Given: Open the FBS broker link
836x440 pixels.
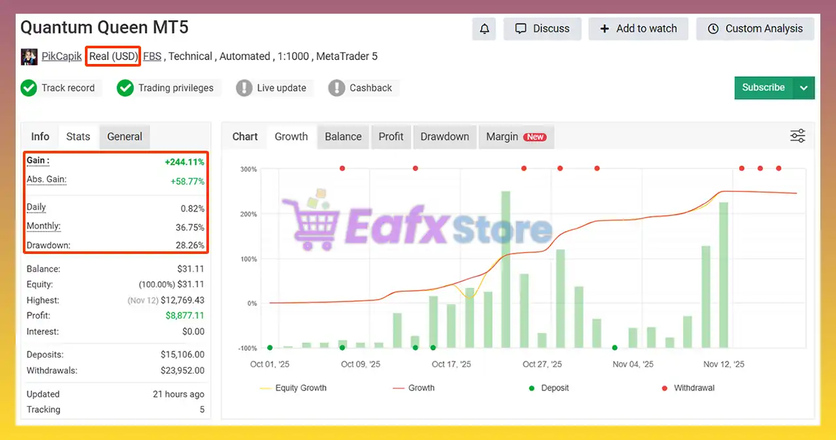Looking at the screenshot, I should pos(152,57).
